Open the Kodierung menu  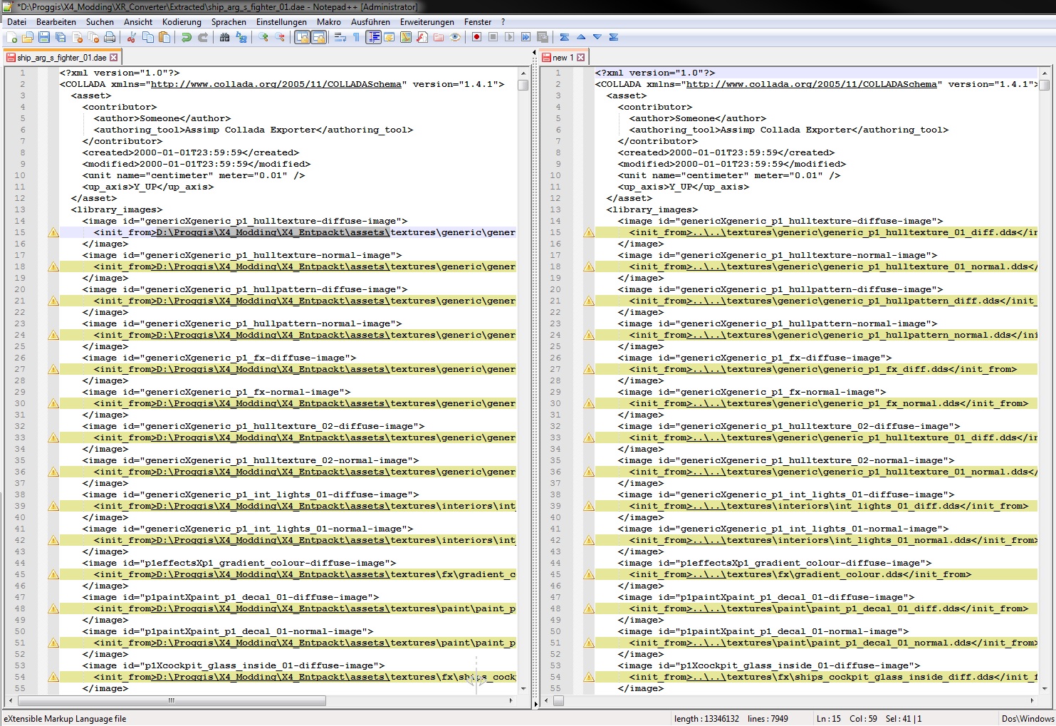pos(182,22)
